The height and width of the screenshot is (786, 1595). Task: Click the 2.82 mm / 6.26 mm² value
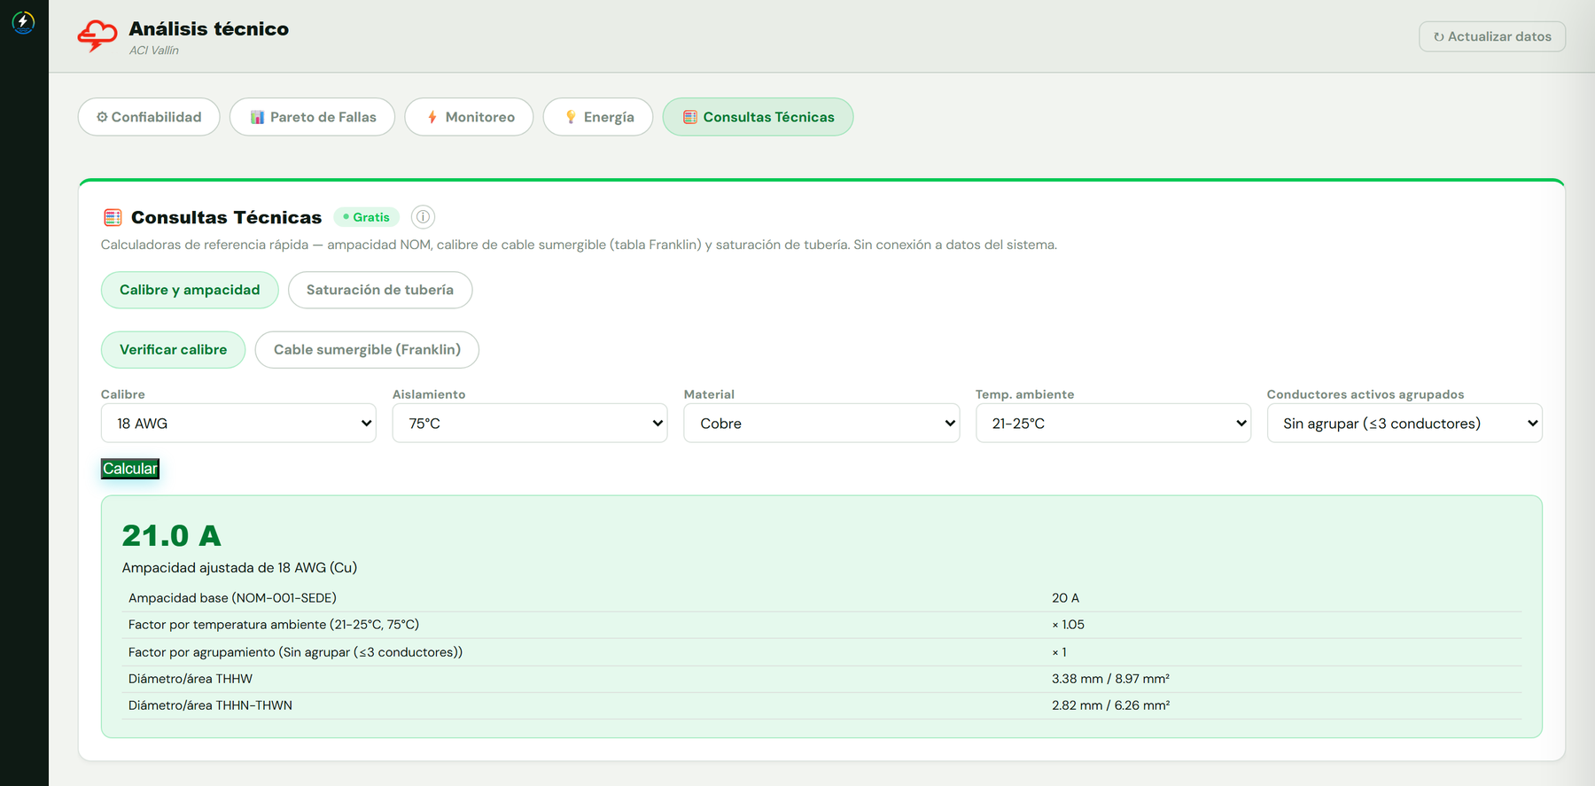point(1110,705)
